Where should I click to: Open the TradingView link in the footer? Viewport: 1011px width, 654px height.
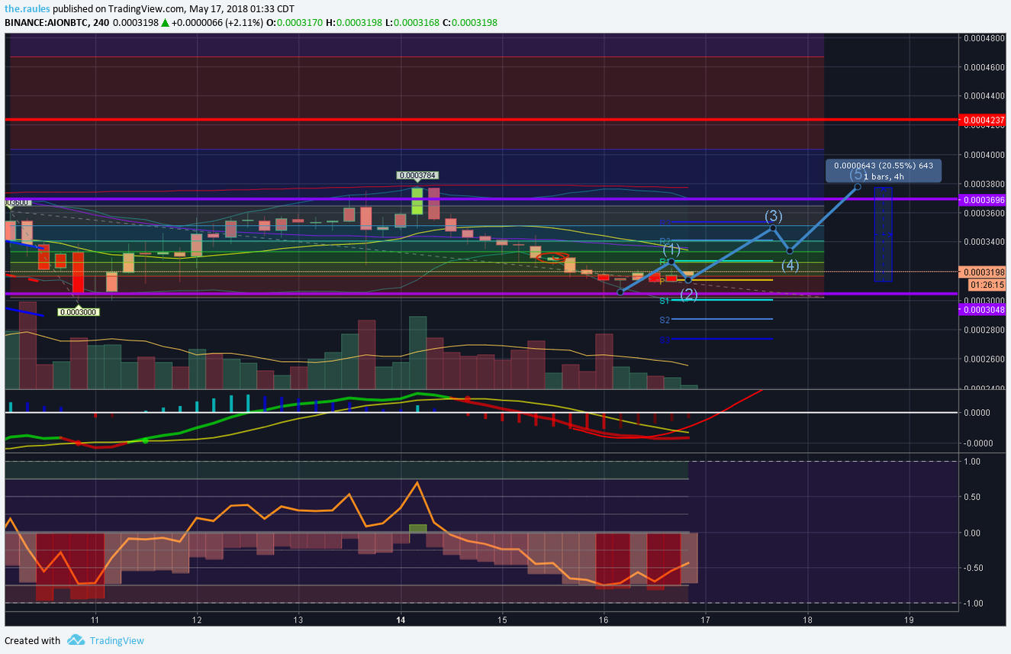click(117, 640)
